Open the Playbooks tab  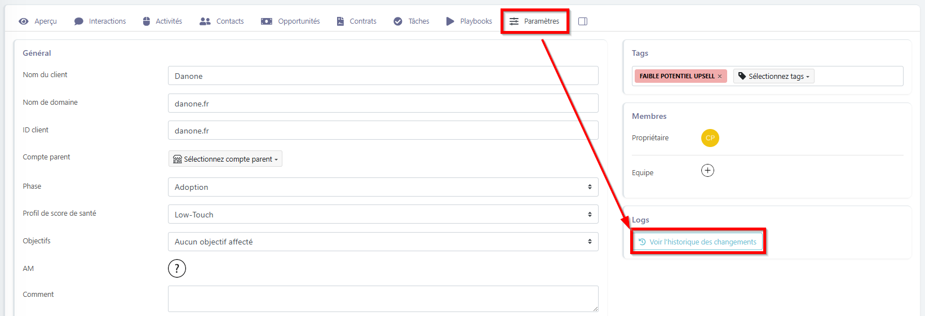[469, 21]
